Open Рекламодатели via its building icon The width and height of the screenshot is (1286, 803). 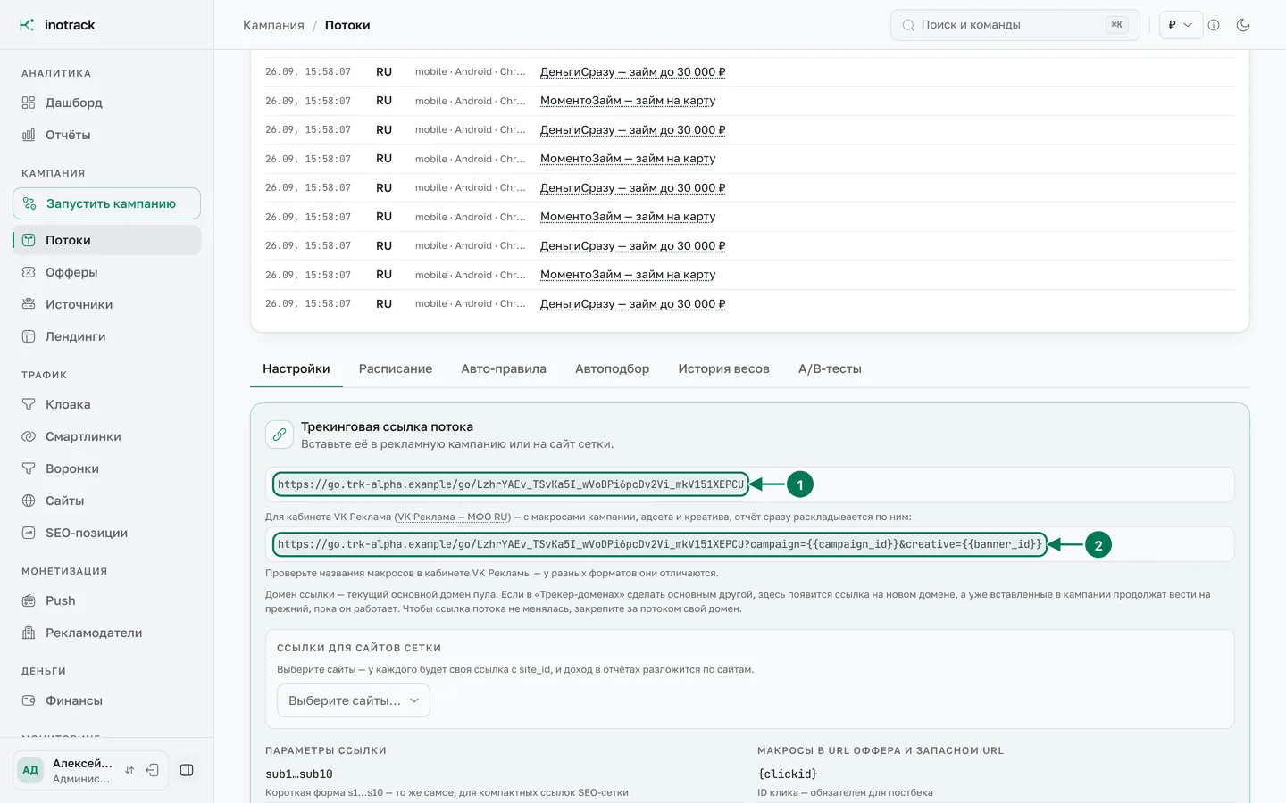29,633
